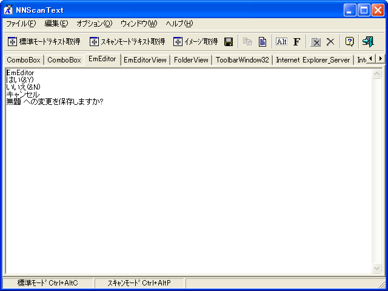Switch to the second ComboBox tab
Viewport: 388px width, 291px height.
[64, 60]
